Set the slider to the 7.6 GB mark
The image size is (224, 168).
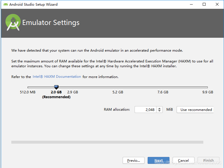(163, 87)
